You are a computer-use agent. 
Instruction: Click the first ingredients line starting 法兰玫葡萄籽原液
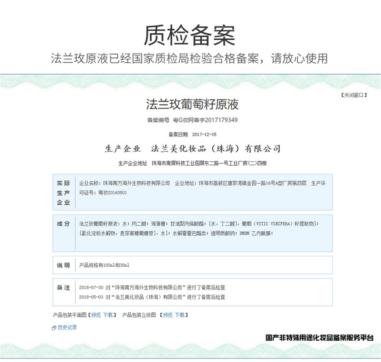[199, 224]
